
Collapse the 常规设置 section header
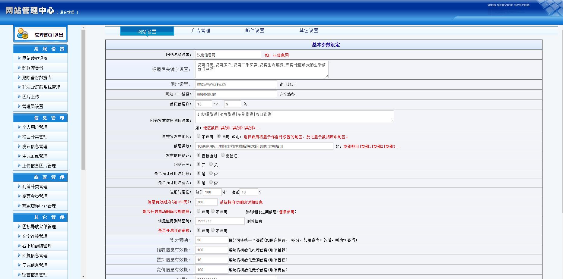tap(40, 49)
